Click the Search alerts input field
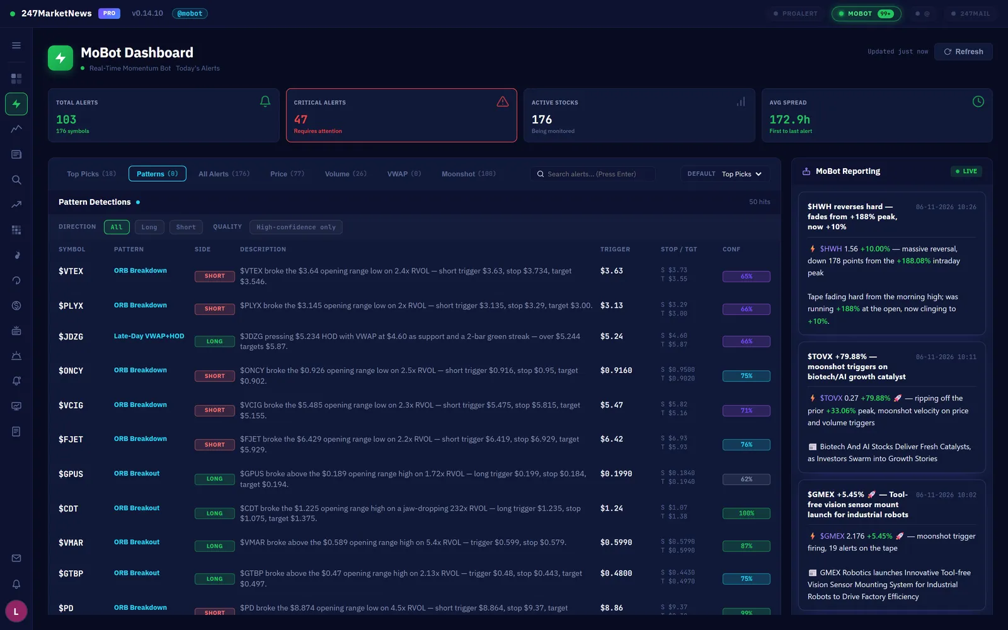 (x=593, y=174)
